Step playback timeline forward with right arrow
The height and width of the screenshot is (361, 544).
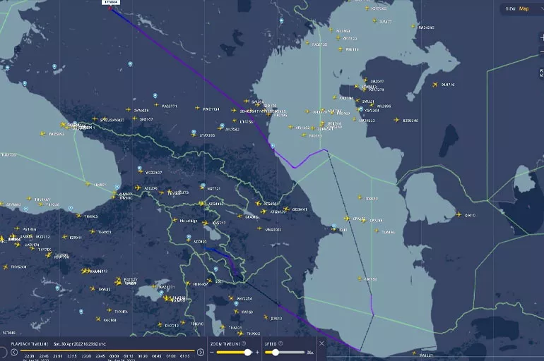[x=200, y=352]
